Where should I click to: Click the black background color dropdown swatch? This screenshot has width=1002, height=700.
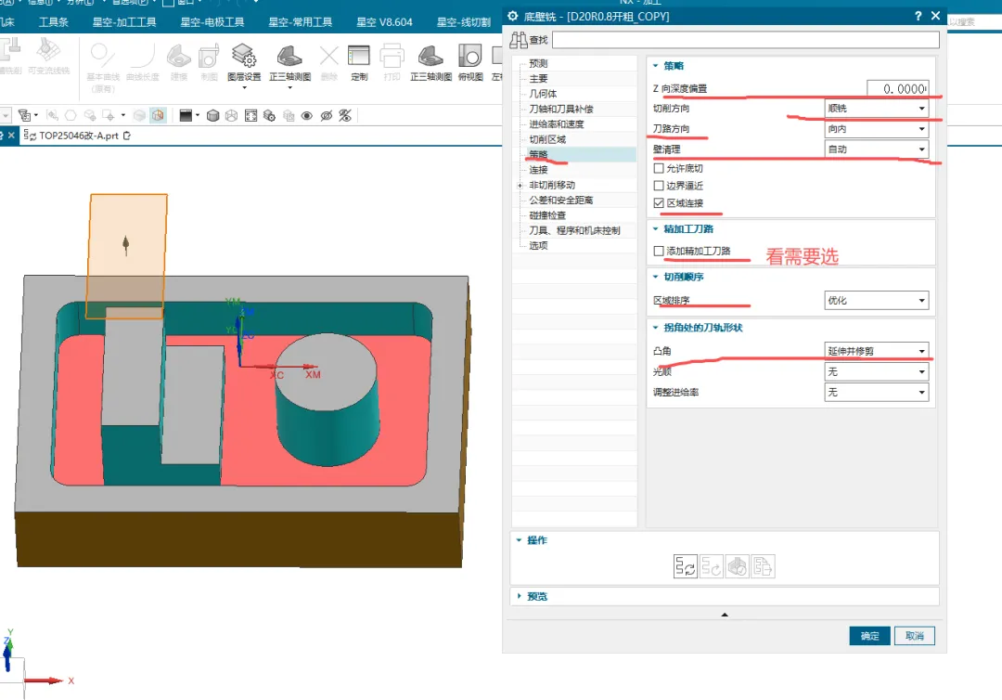pos(186,116)
